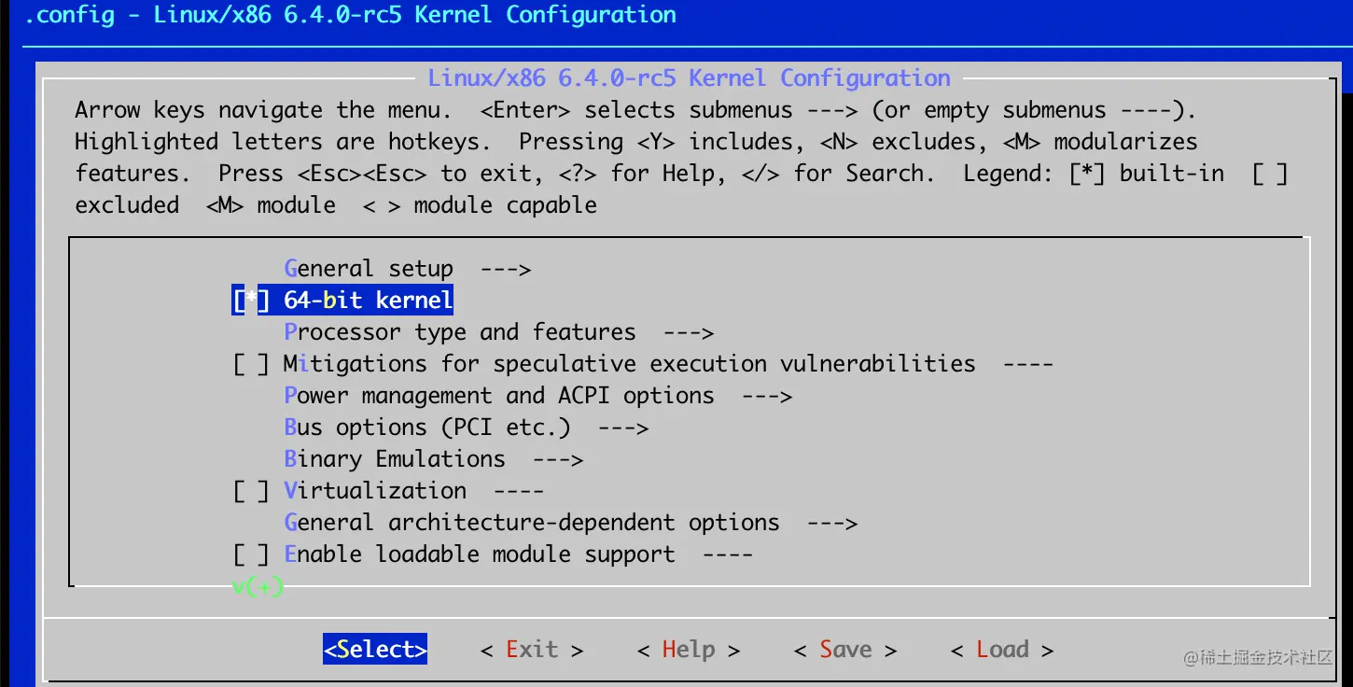Click the Linux/x86 Kernel Configuration dialog title

tap(689, 78)
